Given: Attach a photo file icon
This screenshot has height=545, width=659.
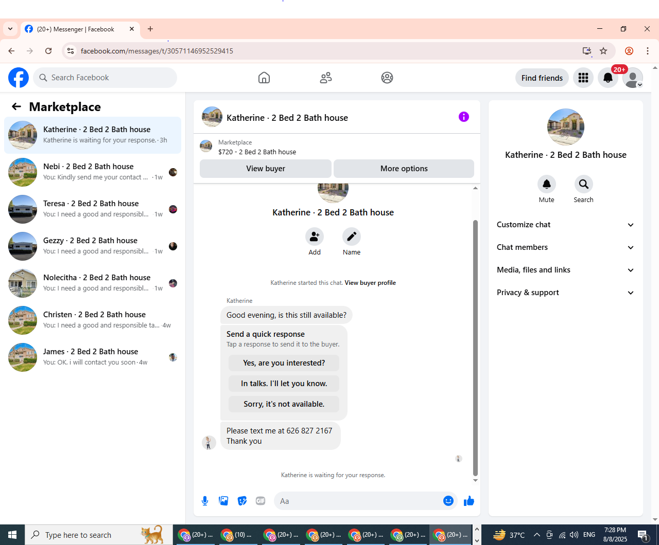Looking at the screenshot, I should [x=223, y=501].
